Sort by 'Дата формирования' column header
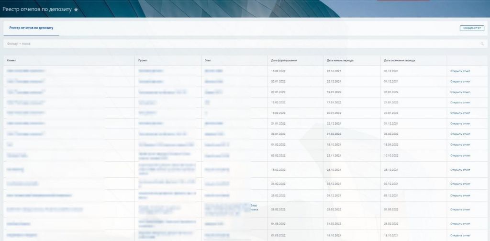This screenshot has height=241, width=490. pyautogui.click(x=284, y=61)
